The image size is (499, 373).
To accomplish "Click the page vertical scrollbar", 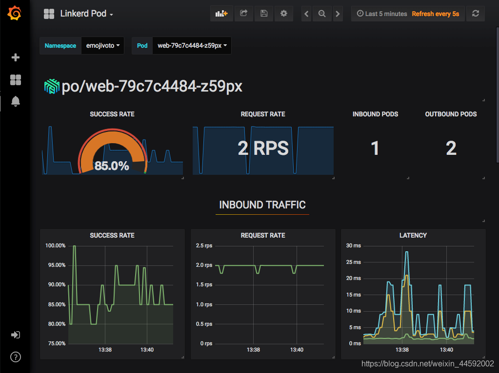I will pyautogui.click(x=498, y=95).
